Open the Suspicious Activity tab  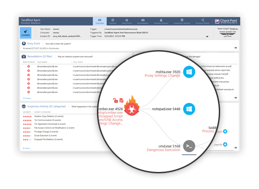[182, 21]
